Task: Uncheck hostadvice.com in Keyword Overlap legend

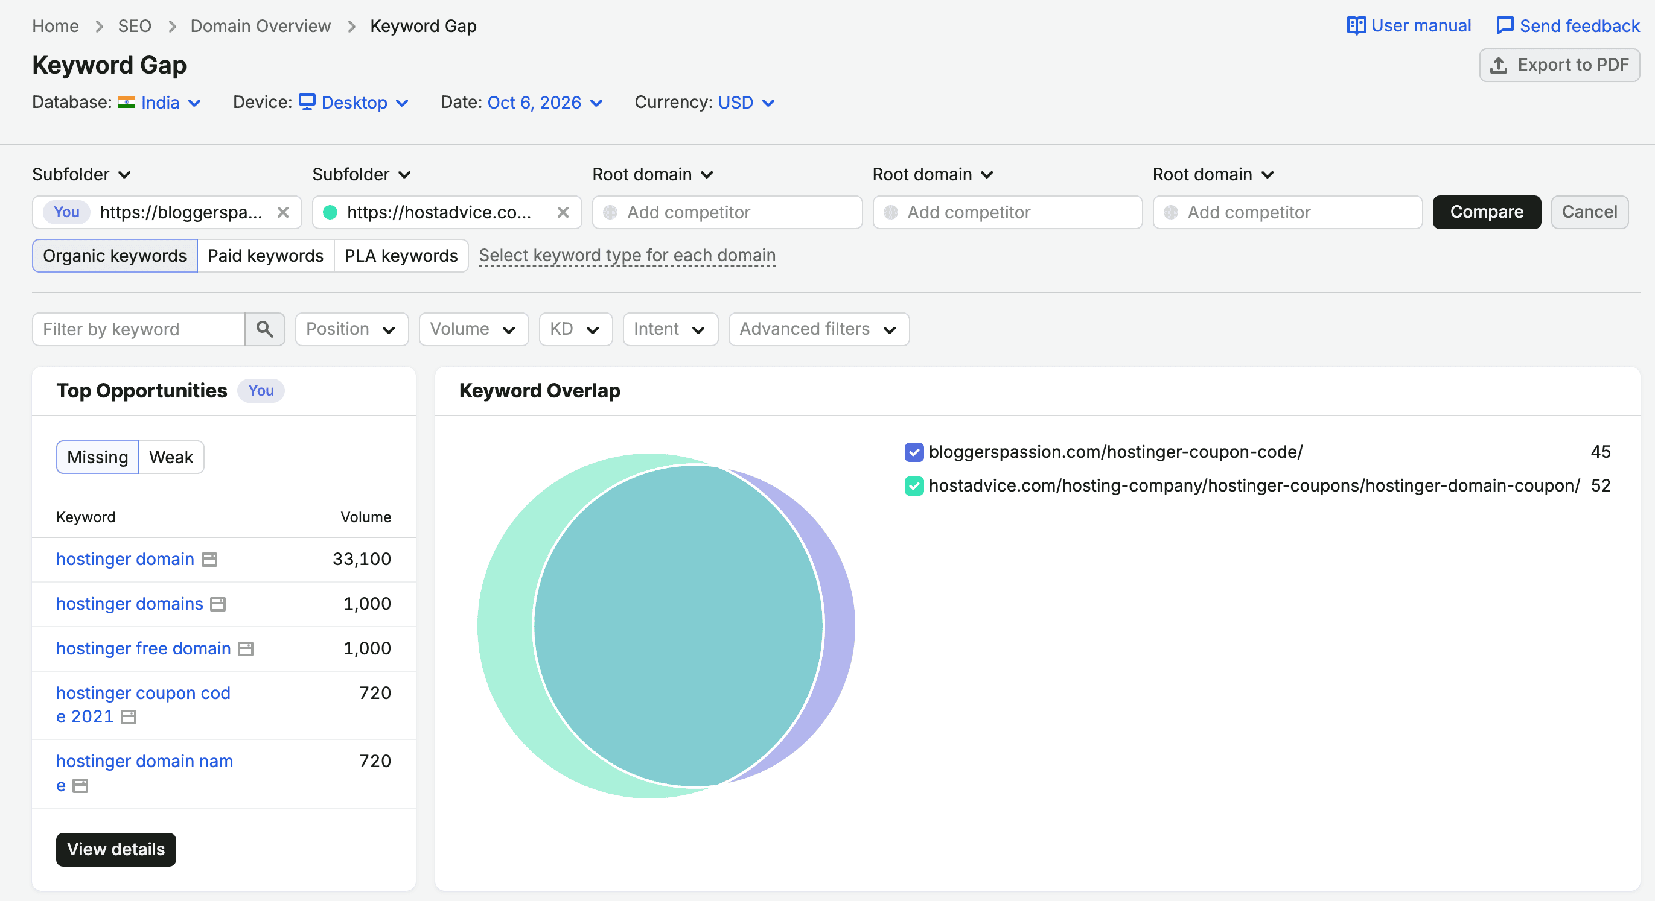Action: pos(914,486)
